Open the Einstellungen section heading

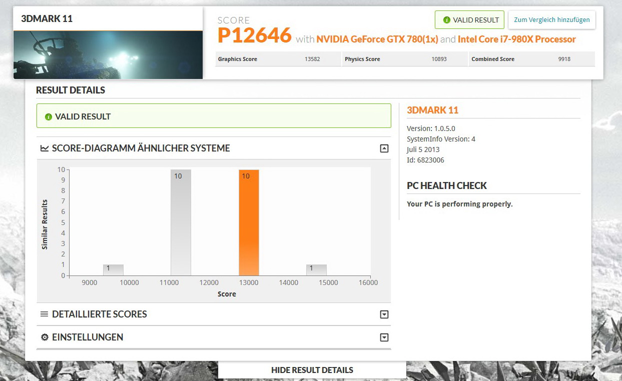[x=88, y=337]
